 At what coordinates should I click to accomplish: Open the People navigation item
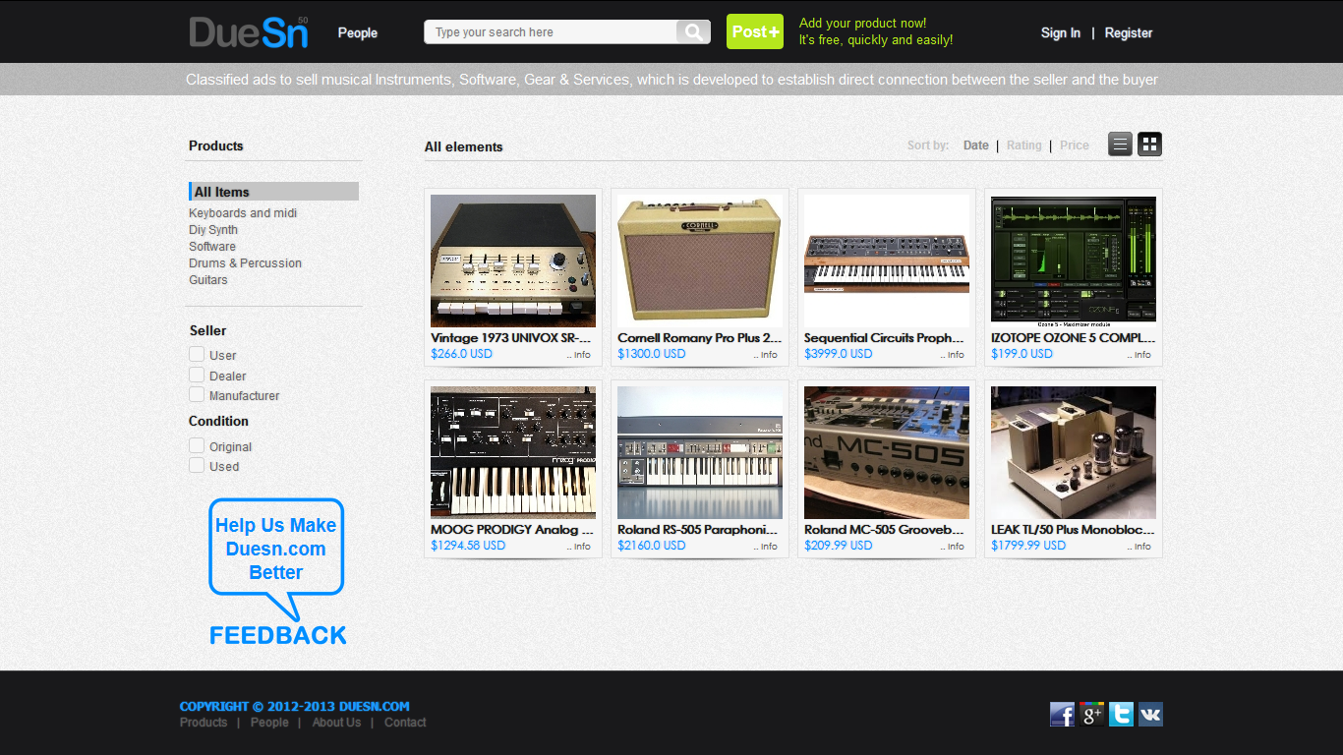click(x=358, y=32)
